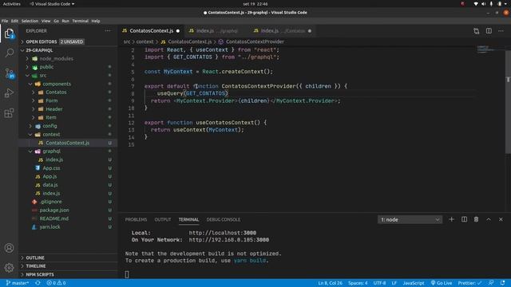This screenshot has height=287, width=511.
Task: Expand the NPM Scripts section
Action: coord(69,274)
